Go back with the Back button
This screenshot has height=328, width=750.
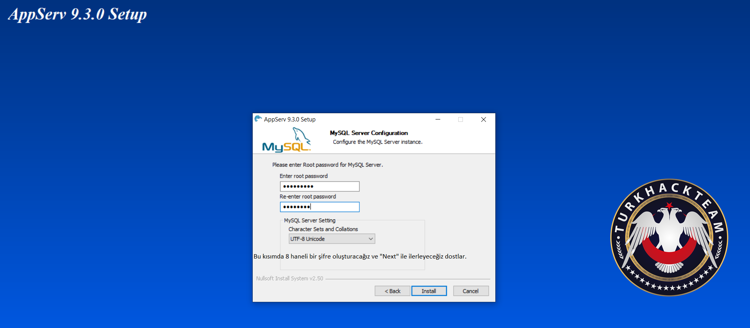pos(393,291)
